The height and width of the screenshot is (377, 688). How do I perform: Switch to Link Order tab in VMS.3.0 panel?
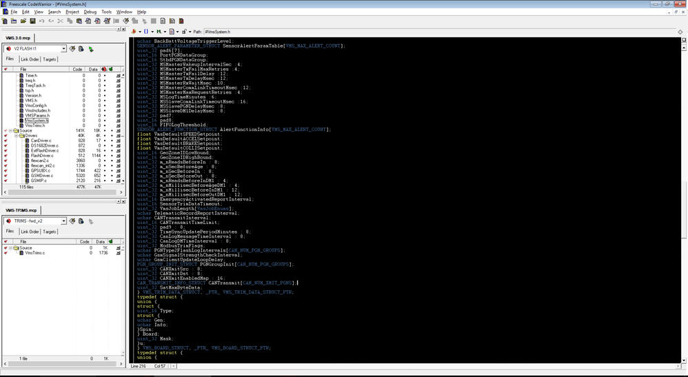[30, 59]
